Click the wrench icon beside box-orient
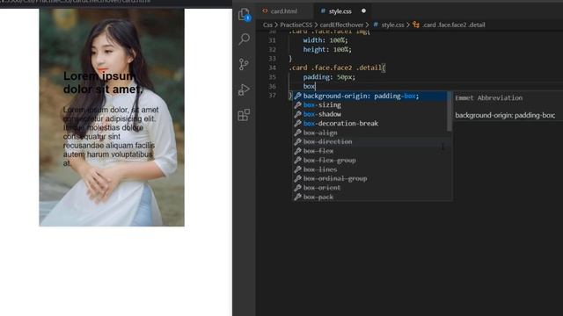Image resolution: width=563 pixels, height=316 pixels. [297, 188]
